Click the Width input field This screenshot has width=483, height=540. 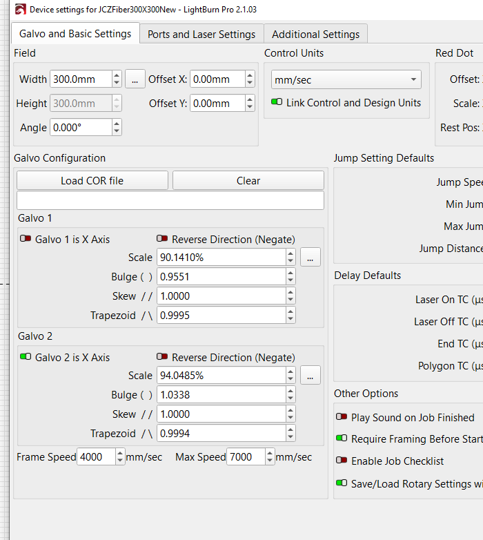click(x=81, y=79)
